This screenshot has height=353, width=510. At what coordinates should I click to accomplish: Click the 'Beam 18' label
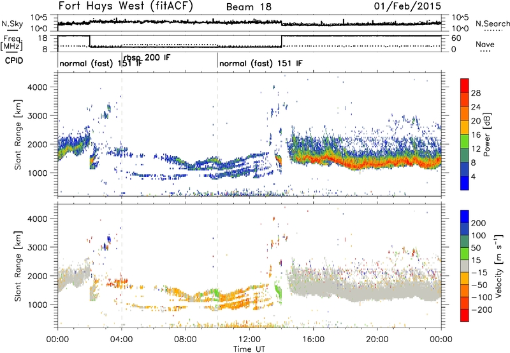click(x=249, y=7)
